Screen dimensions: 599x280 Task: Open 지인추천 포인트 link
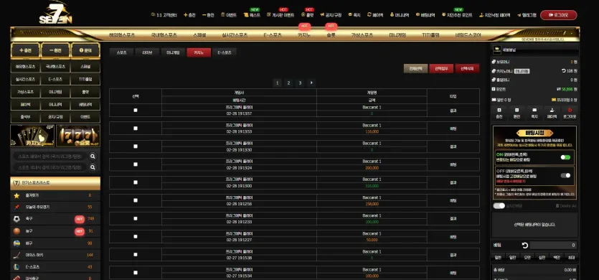[x=457, y=15]
